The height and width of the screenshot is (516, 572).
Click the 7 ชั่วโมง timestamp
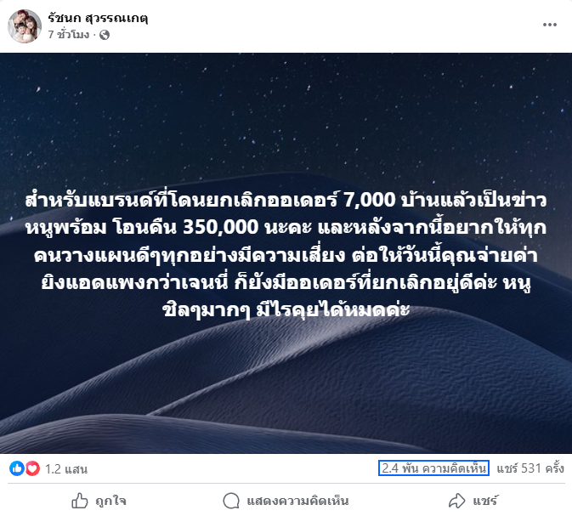pos(69,35)
